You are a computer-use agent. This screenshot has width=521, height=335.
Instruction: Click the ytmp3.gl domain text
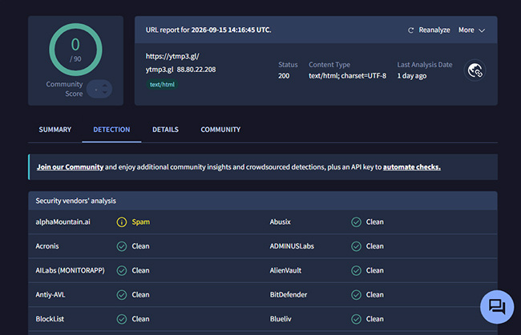pos(160,70)
